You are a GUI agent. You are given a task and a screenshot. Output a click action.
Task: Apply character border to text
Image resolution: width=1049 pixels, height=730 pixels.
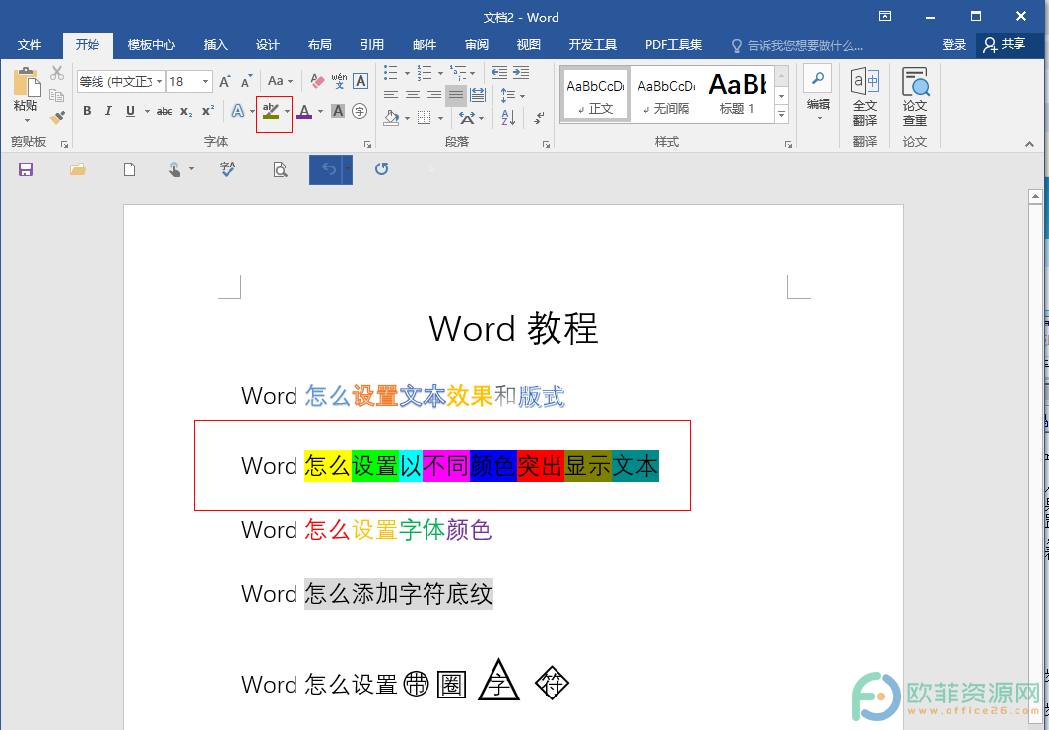click(x=361, y=81)
